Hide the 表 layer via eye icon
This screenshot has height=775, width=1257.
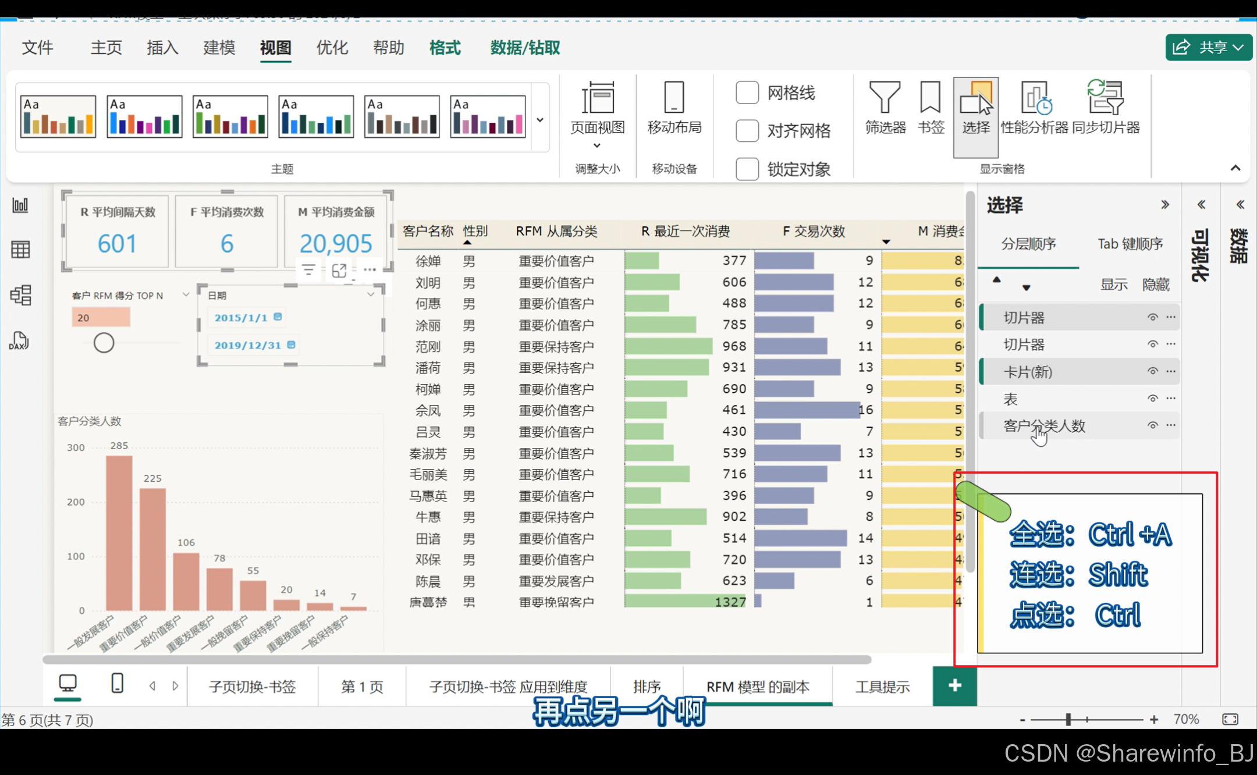pos(1152,399)
